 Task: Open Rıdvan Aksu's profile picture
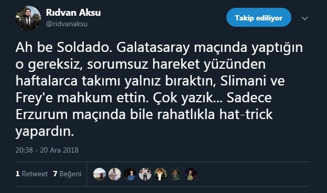[x=28, y=18]
